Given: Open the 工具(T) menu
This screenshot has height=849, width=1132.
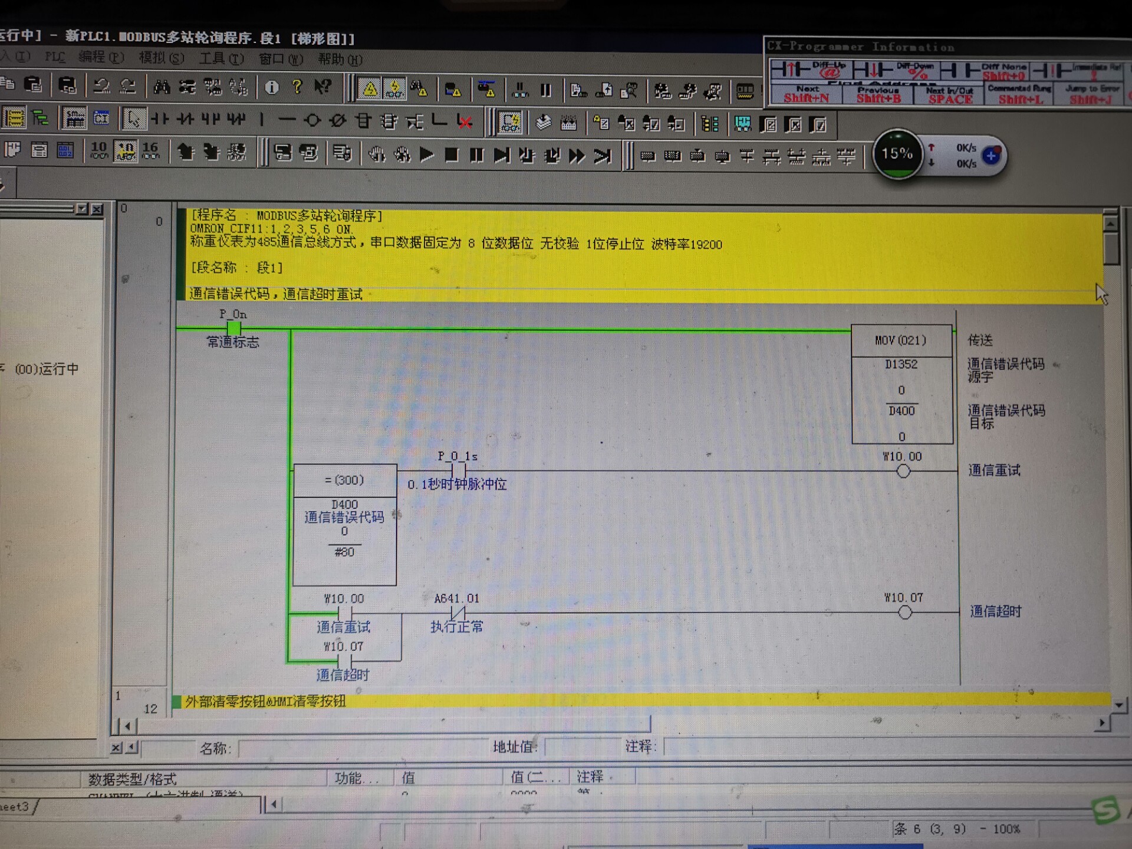Looking at the screenshot, I should click(221, 59).
